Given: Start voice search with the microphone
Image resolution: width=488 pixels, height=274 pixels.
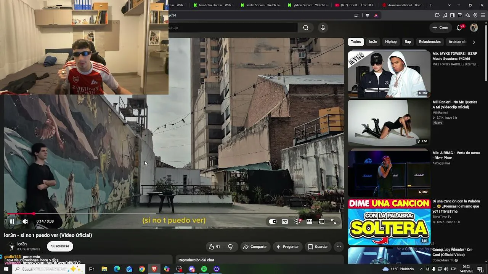Looking at the screenshot, I should tap(323, 27).
